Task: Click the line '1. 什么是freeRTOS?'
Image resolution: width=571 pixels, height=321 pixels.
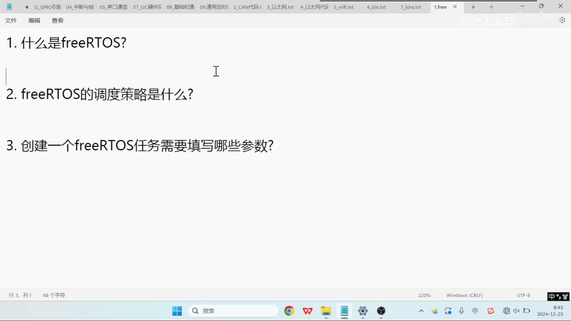Action: (66, 43)
